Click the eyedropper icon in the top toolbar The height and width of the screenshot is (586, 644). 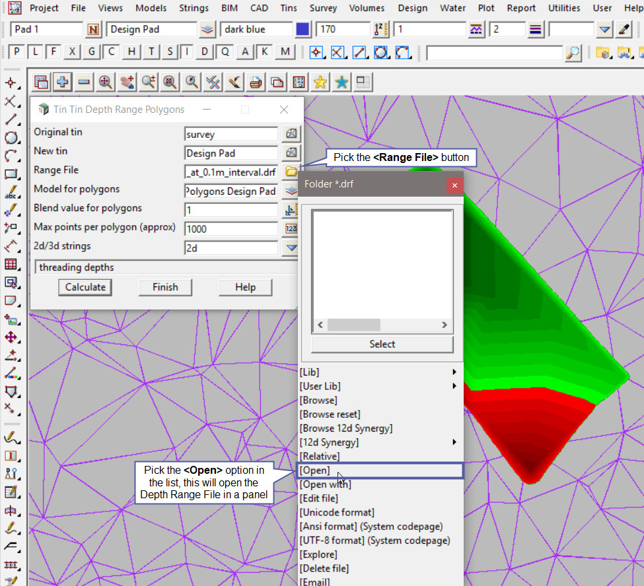pos(624,30)
